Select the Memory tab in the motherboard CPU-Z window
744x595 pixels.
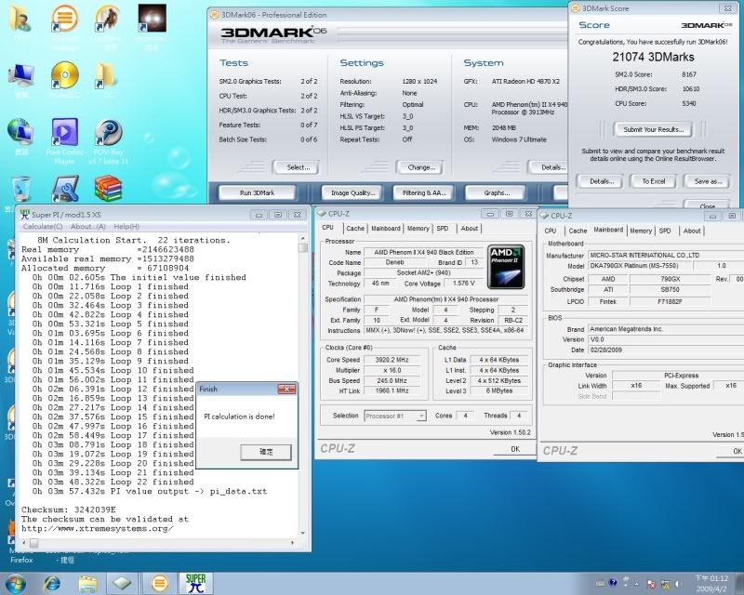641,231
